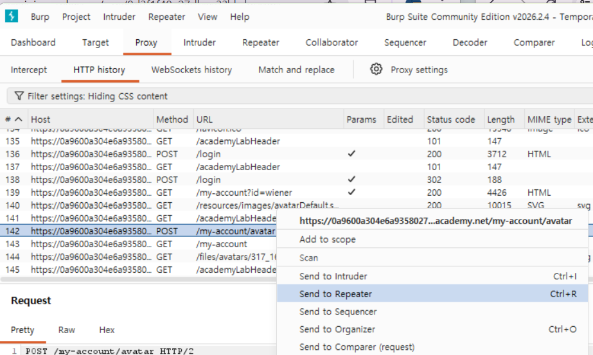The width and height of the screenshot is (593, 355).
Task: Choose Scan in context menu
Action: point(432,258)
